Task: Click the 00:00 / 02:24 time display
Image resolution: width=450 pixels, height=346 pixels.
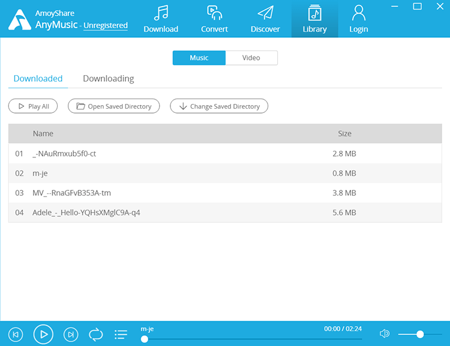Action: 343,329
